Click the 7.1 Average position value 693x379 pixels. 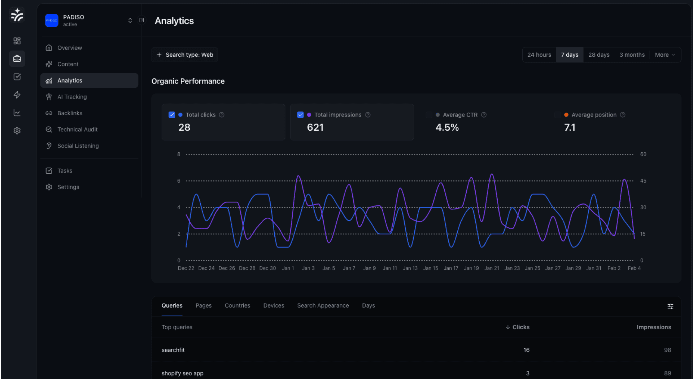coord(570,127)
